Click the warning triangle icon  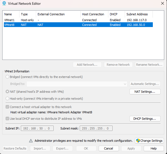[x=31, y=141]
